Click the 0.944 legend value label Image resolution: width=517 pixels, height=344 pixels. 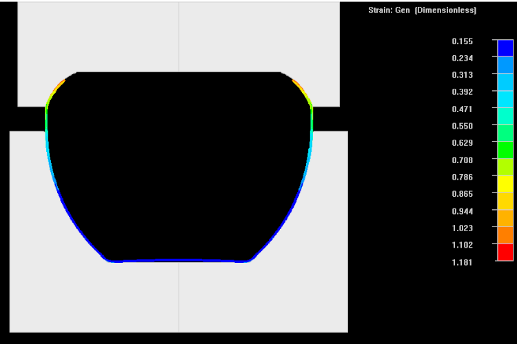pyautogui.click(x=462, y=211)
